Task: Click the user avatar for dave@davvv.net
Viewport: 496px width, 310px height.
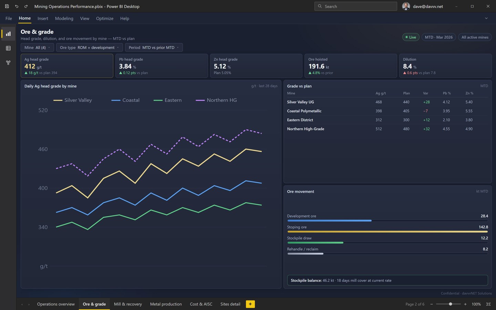Action: click(406, 6)
